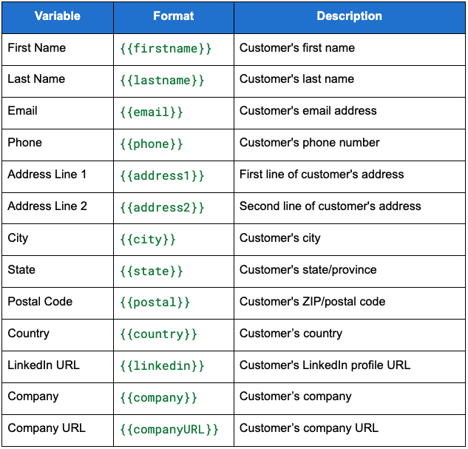Select the {{postal}} variable code

(x=155, y=303)
